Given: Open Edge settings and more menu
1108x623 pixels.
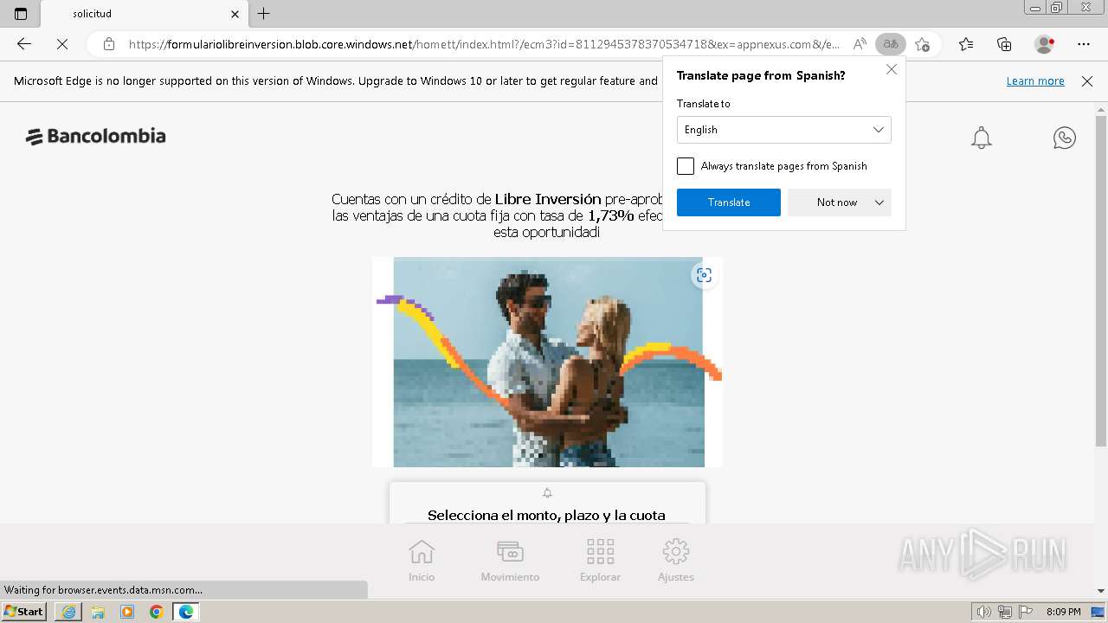Looking at the screenshot, I should pos(1084,44).
